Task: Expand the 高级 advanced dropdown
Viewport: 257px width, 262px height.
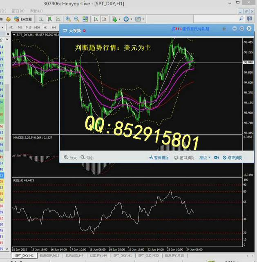Action: click(x=205, y=158)
